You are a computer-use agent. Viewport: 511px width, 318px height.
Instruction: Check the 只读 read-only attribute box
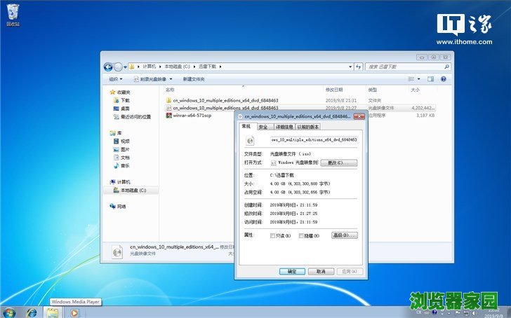click(x=273, y=236)
